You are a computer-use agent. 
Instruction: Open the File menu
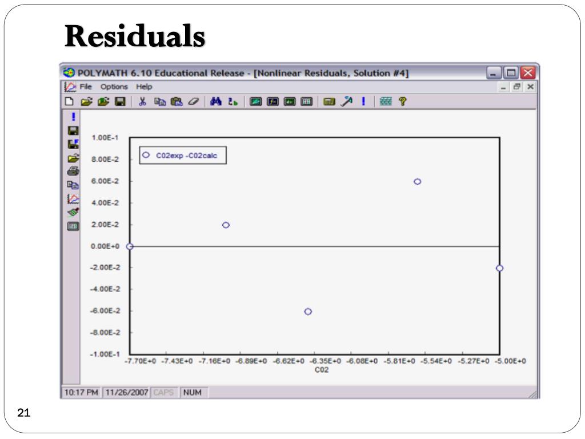click(x=86, y=87)
